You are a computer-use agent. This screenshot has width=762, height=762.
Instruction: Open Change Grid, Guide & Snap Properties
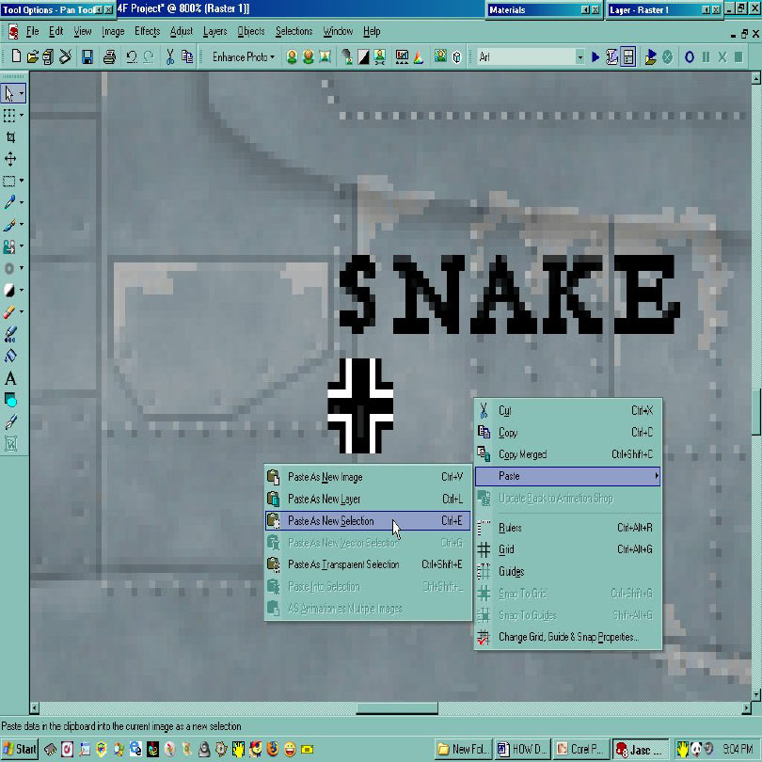[x=567, y=637]
